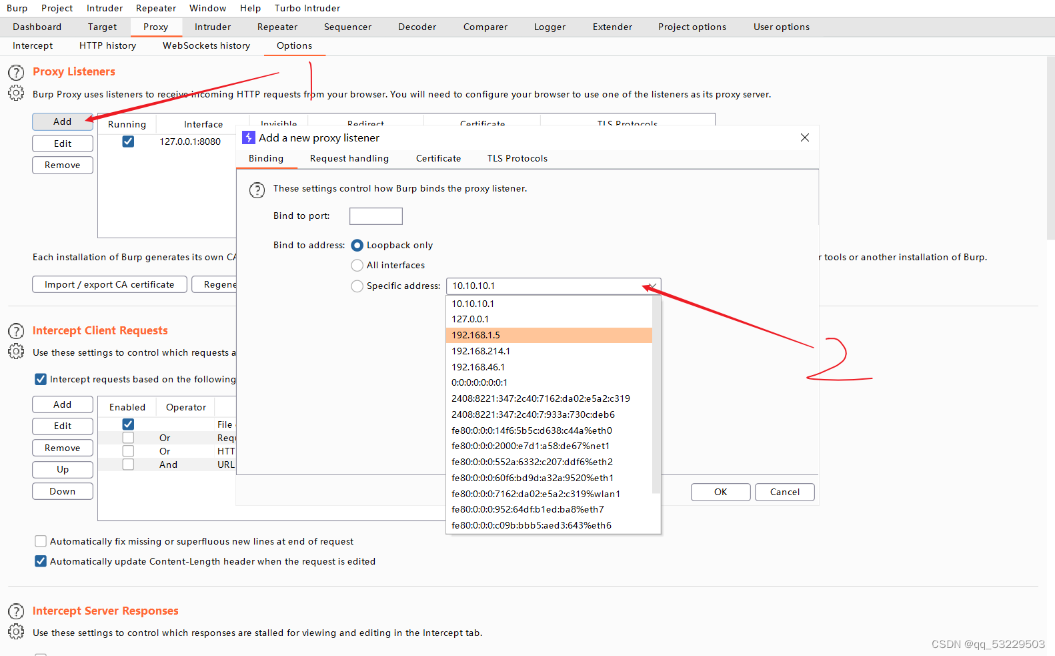Choose 127.0.0.1 from address list

tap(549, 319)
